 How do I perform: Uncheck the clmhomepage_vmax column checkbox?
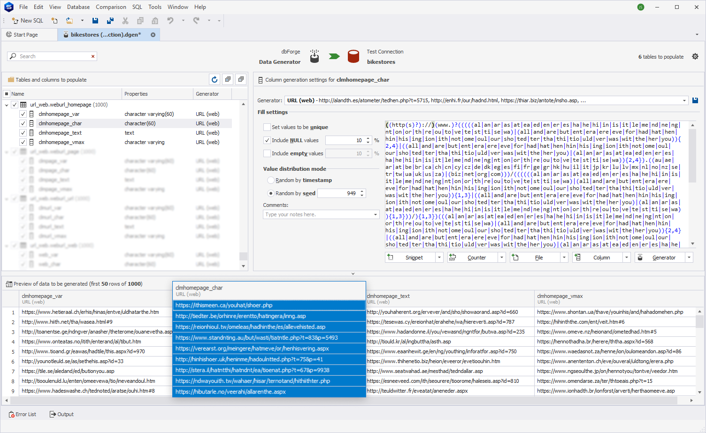coord(23,142)
